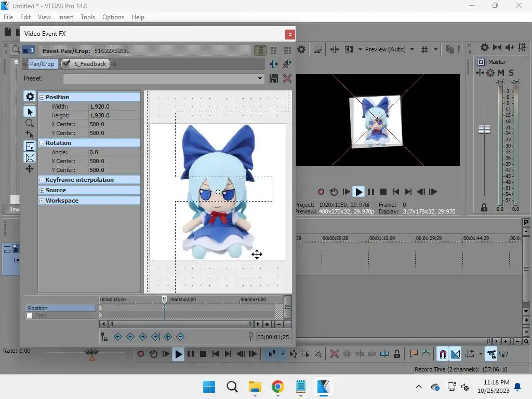532x399 pixels.
Task: Stop playback in main transport bar
Action: (203, 354)
